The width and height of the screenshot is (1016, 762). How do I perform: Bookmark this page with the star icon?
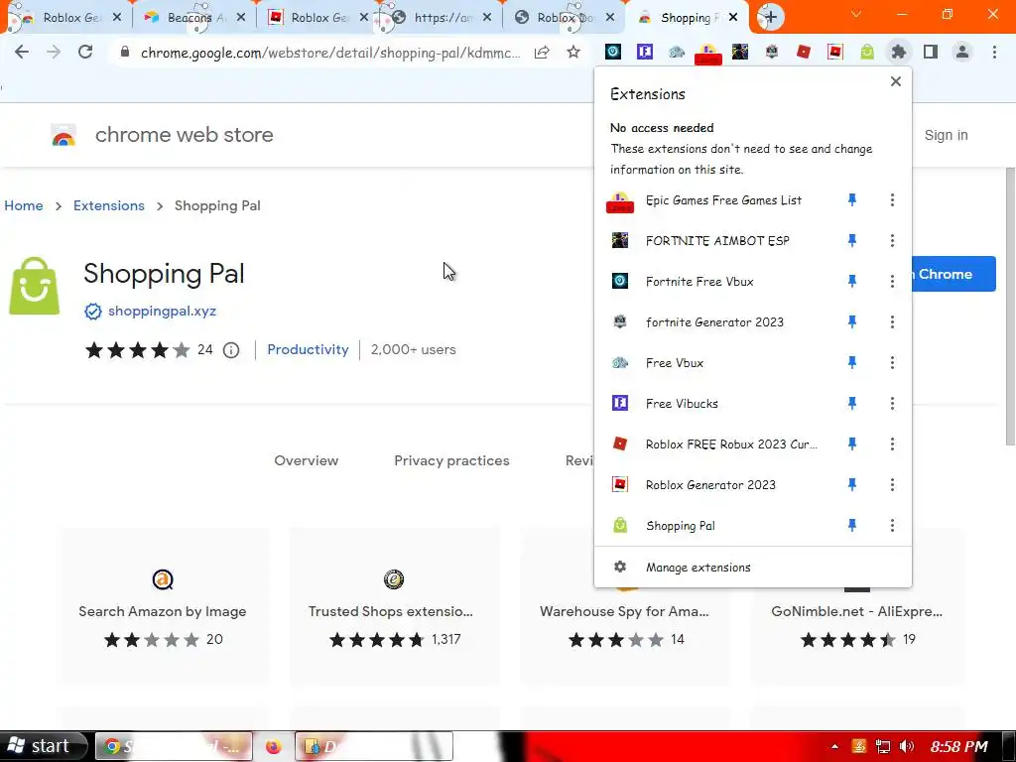(573, 52)
